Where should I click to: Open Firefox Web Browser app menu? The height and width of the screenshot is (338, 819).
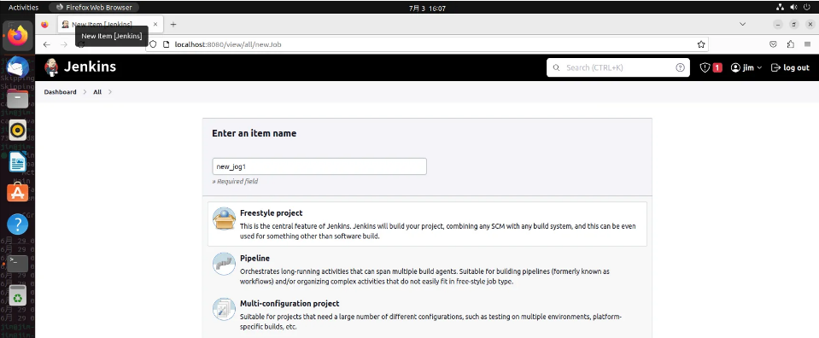tap(94, 8)
